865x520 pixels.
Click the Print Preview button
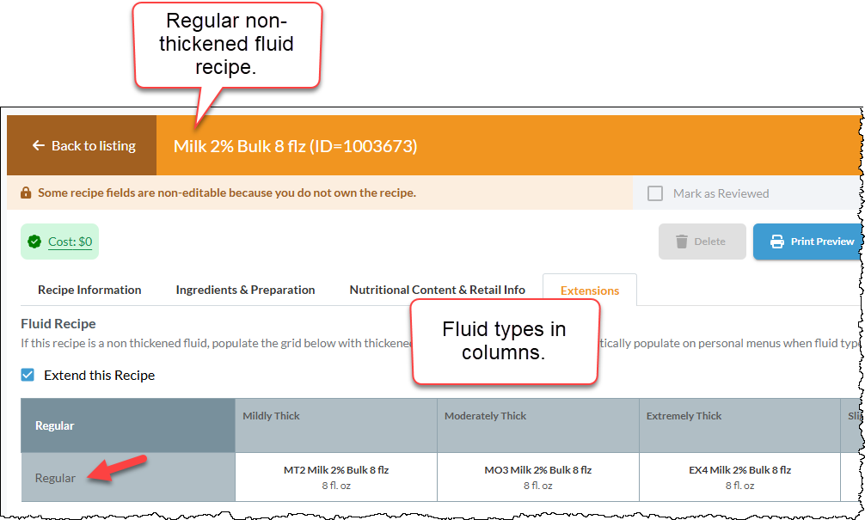point(807,242)
